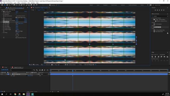Toggle the Brightness & Contrast fx switch
This screenshot has height=96, width=170.
(2, 21)
